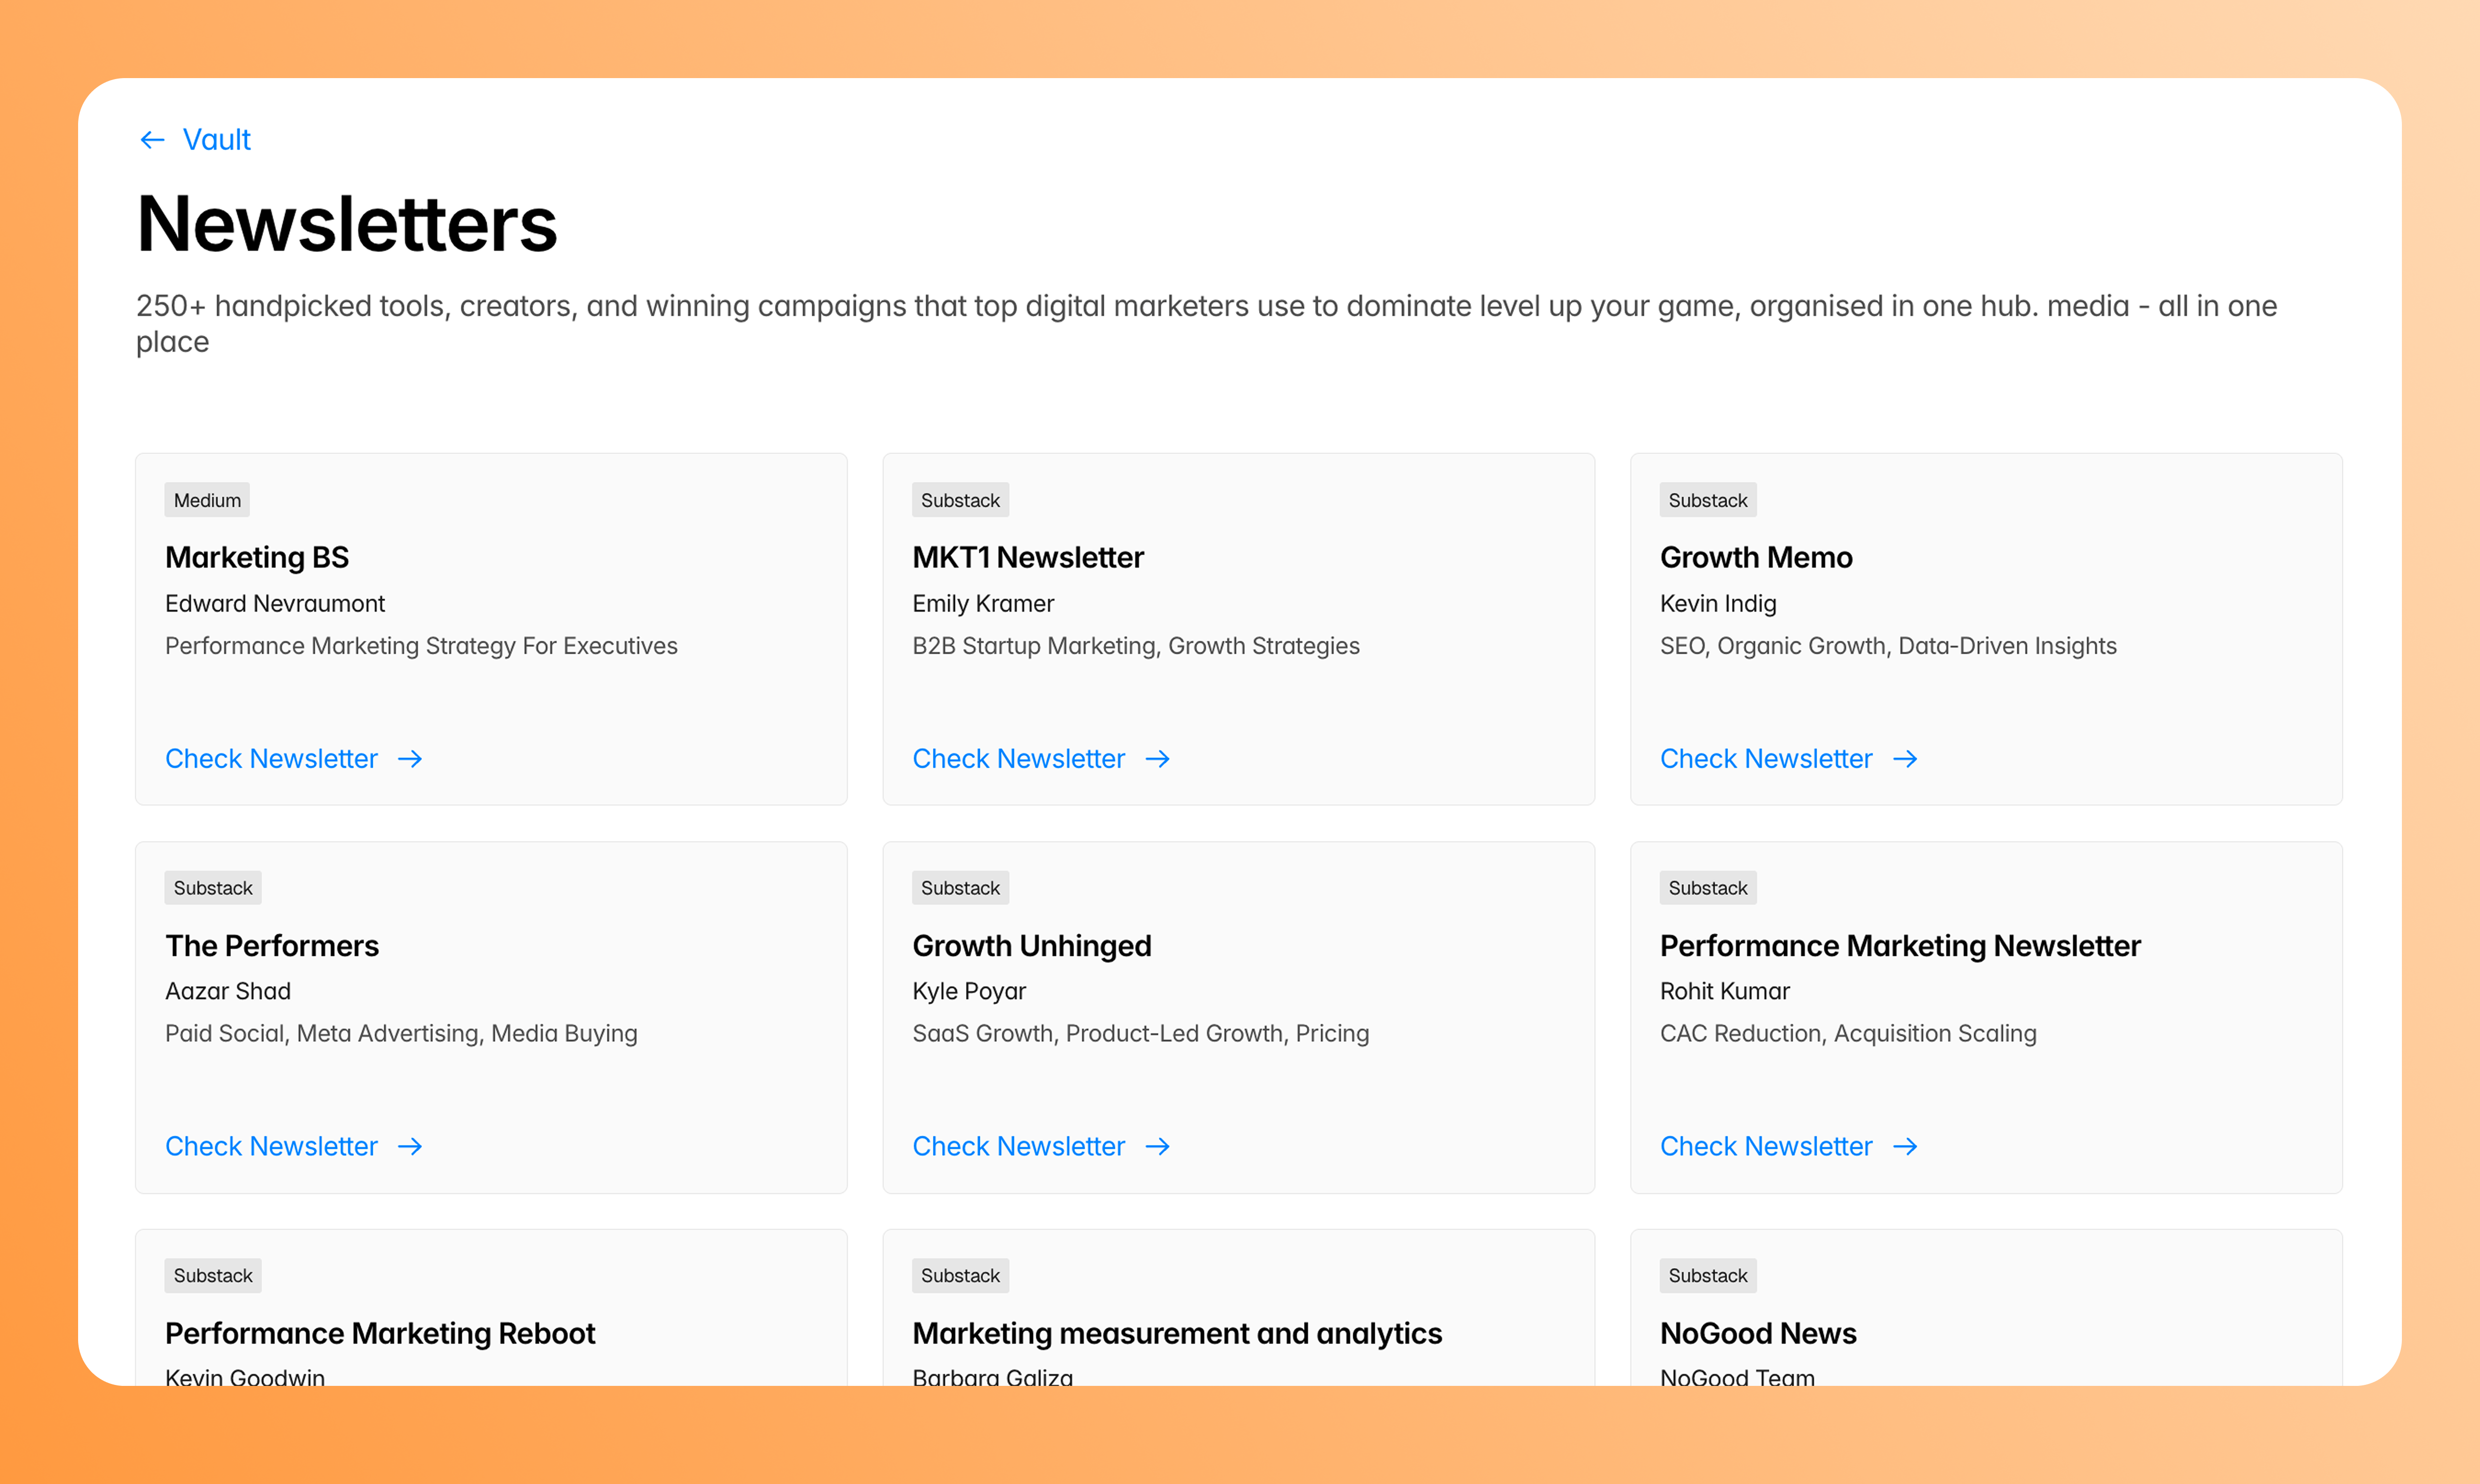The height and width of the screenshot is (1484, 2480).
Task: Select the Substack tag on Growth Memo
Action: pos(1707,500)
